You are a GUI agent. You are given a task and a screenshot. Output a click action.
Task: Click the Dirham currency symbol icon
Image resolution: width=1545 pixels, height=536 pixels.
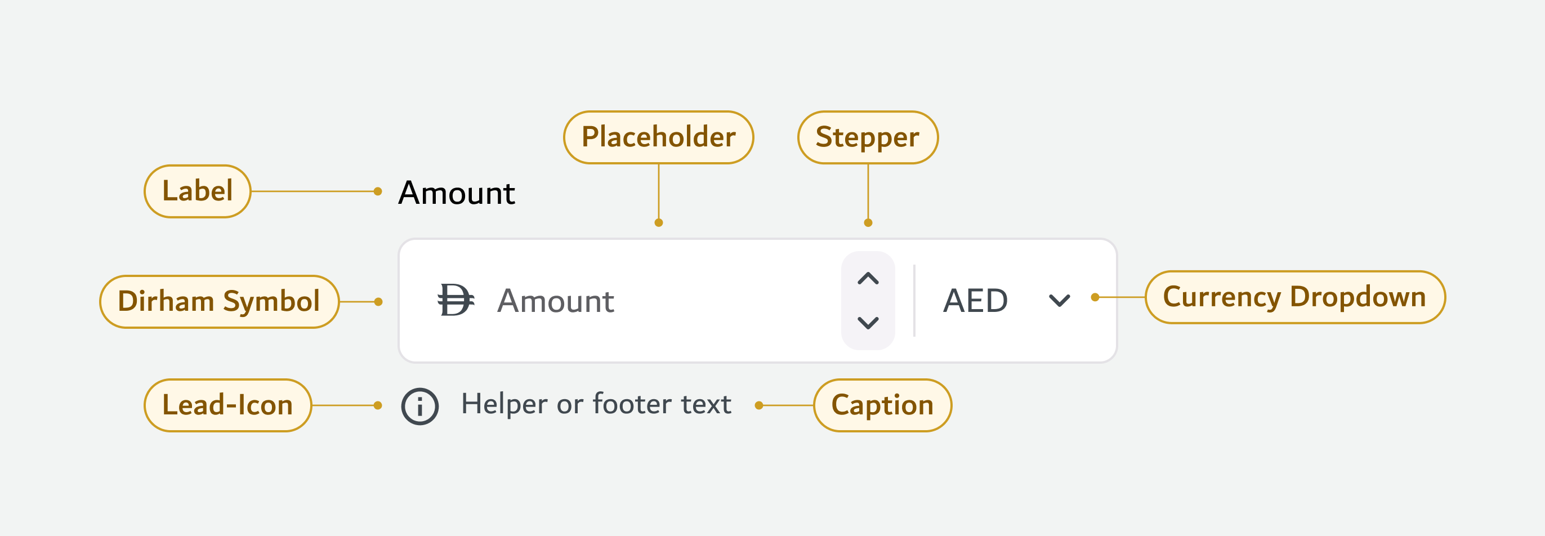pyautogui.click(x=455, y=300)
